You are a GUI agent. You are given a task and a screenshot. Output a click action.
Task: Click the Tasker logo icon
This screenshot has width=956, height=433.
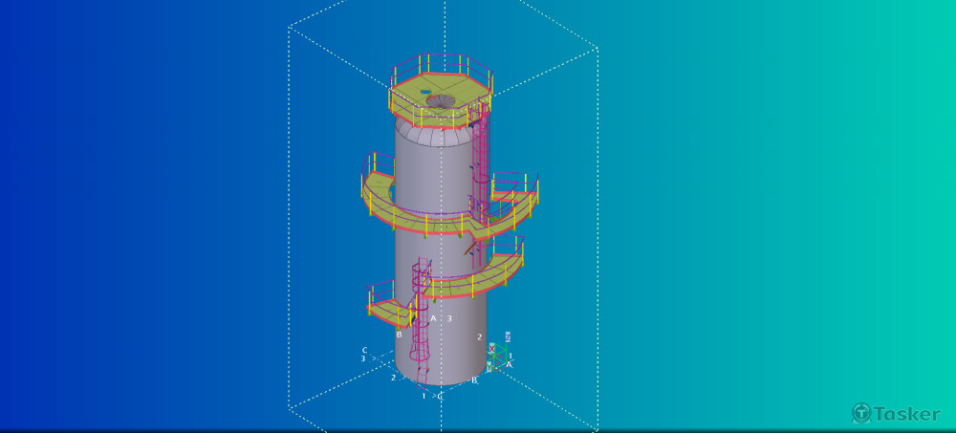tap(861, 412)
